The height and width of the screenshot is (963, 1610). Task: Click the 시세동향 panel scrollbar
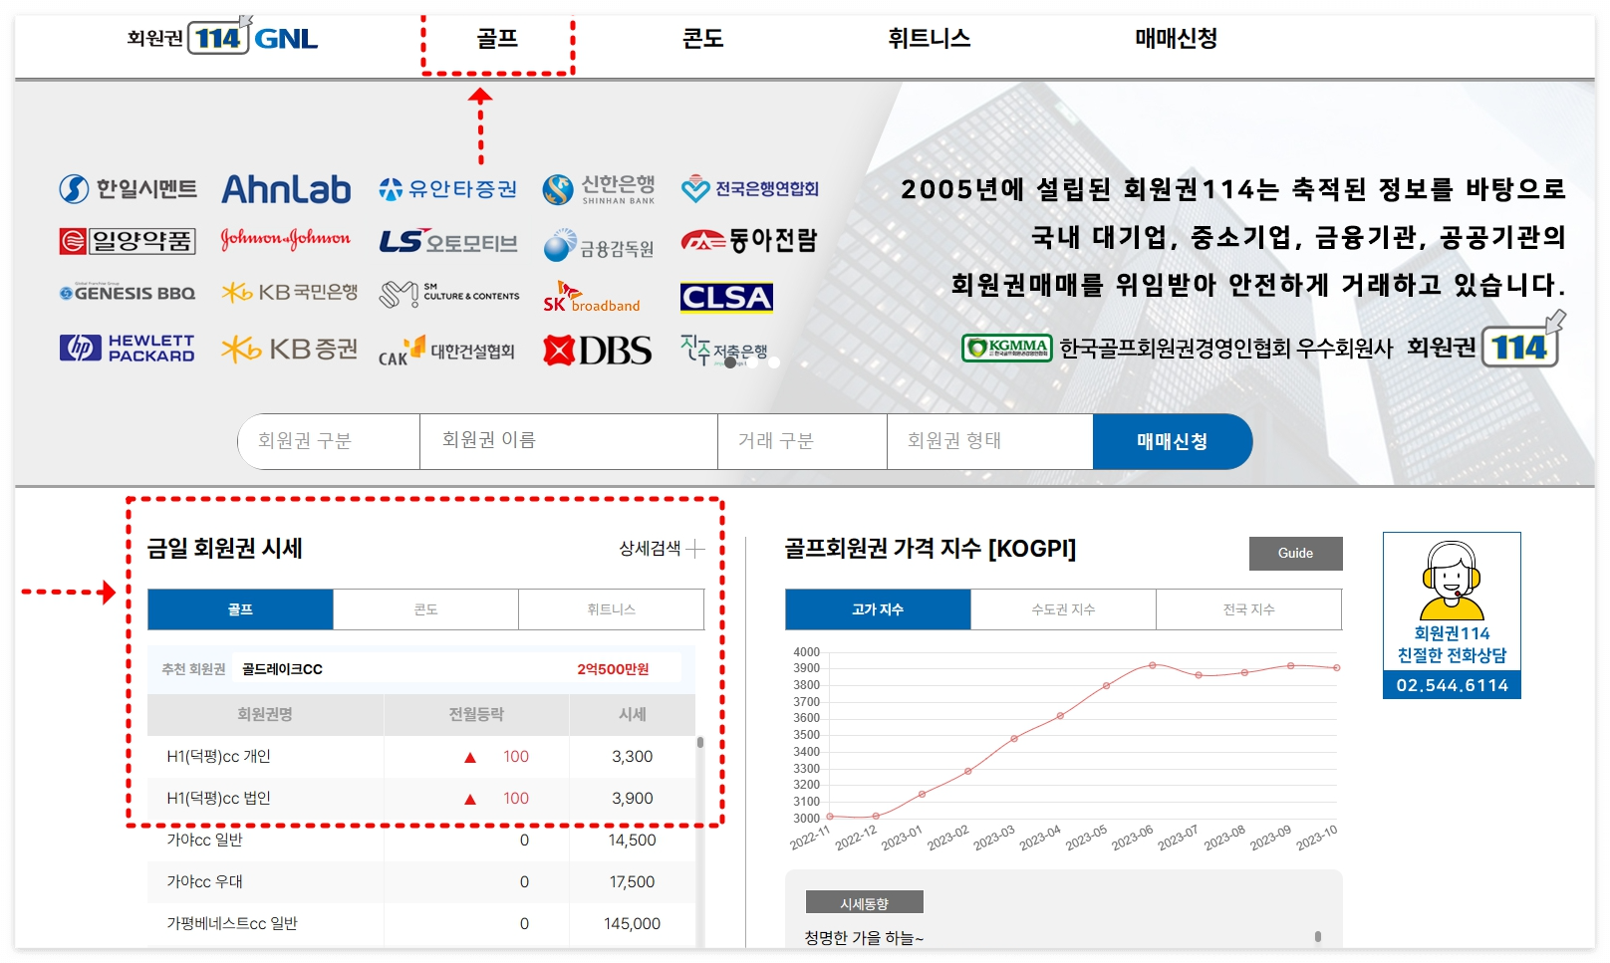click(x=1318, y=937)
